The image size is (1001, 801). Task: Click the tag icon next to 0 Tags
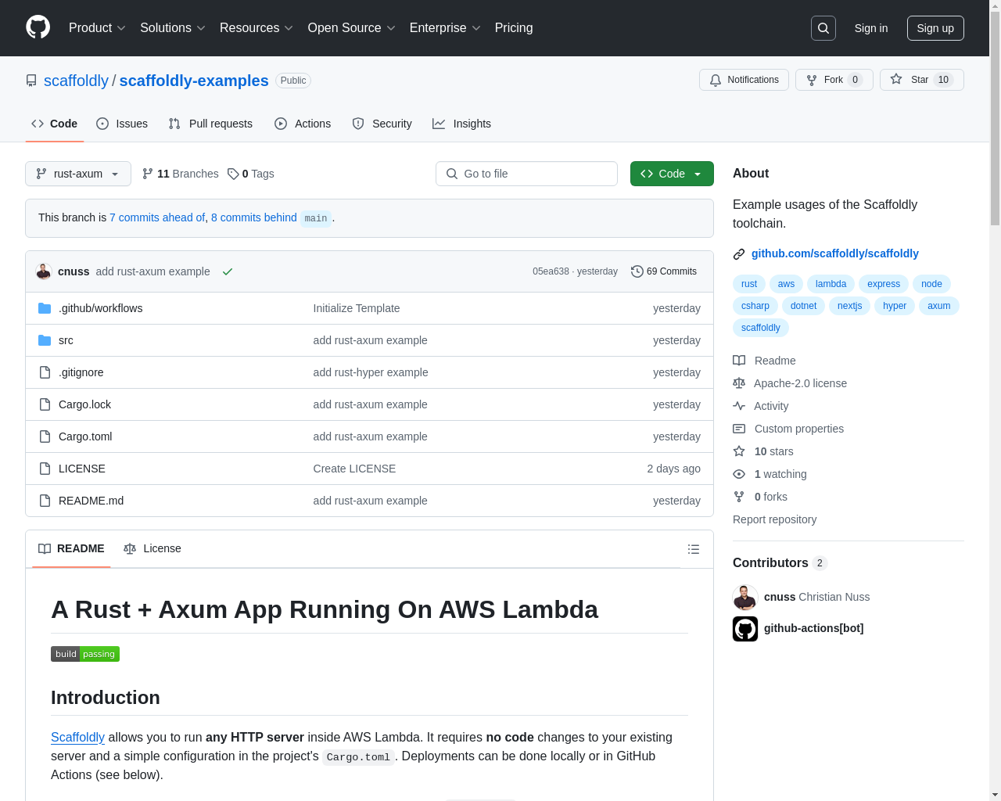coord(233,174)
